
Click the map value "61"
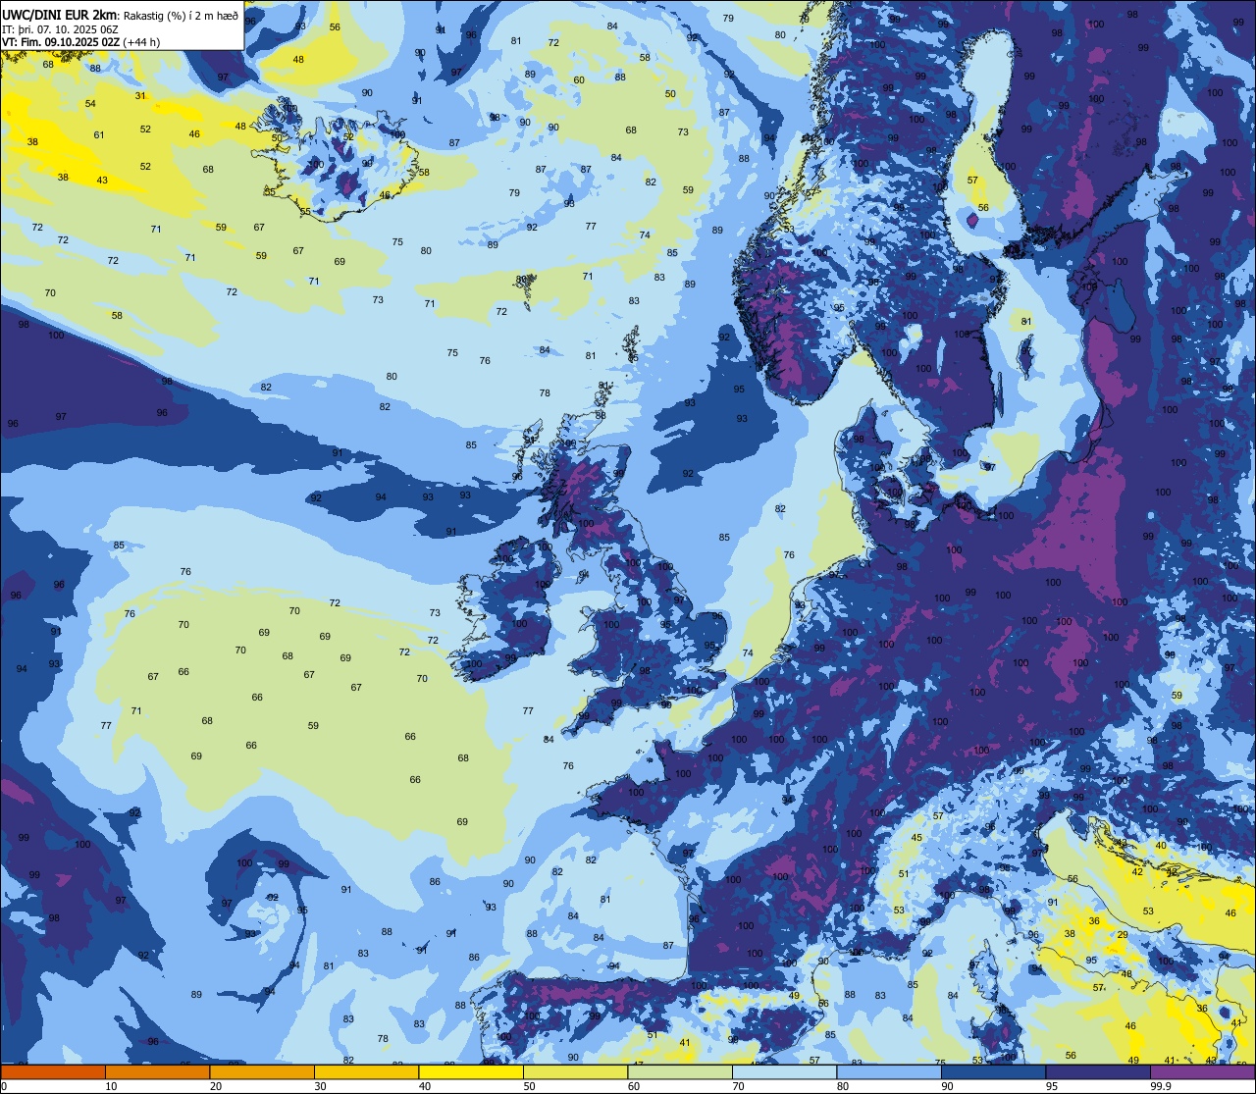click(99, 135)
